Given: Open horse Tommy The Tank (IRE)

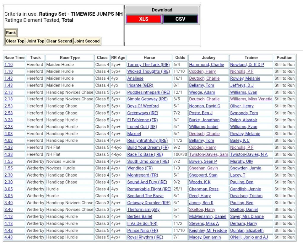Looking at the screenshot, I should [x=148, y=65].
